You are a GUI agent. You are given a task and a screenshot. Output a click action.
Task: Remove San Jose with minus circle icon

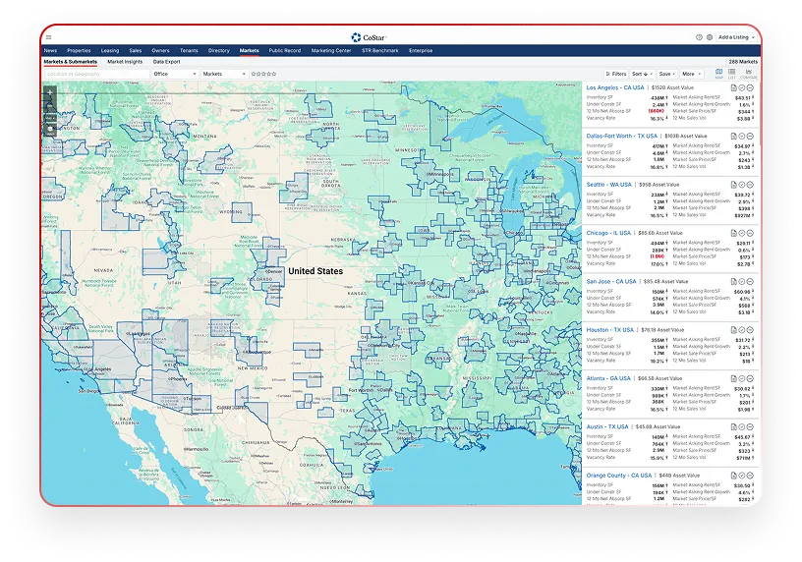click(x=750, y=282)
